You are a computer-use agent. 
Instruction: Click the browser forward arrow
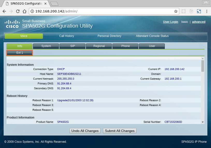(11, 11)
